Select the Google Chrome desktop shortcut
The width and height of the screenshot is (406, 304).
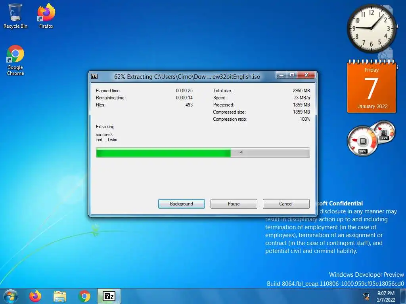15,60
